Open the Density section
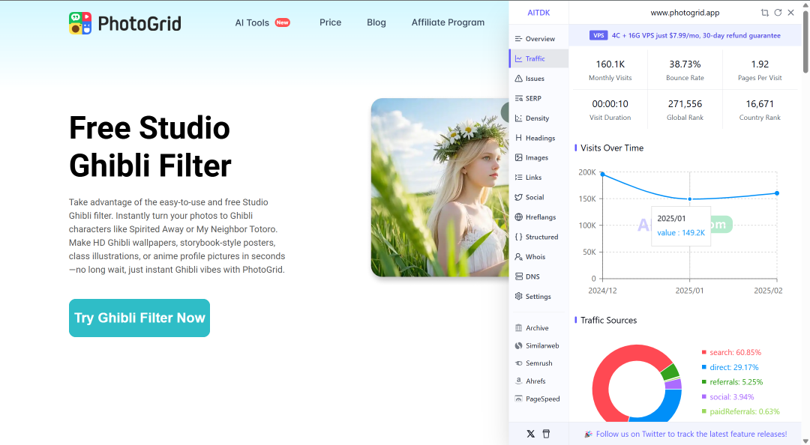Viewport: 810px width, 445px height. [x=538, y=118]
